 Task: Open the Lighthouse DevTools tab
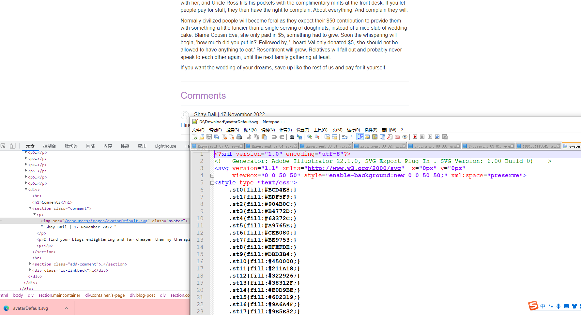click(165, 146)
